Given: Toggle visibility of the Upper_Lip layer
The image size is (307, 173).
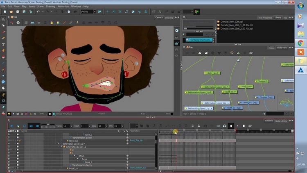Looking at the screenshot, I should [x=9, y=141].
